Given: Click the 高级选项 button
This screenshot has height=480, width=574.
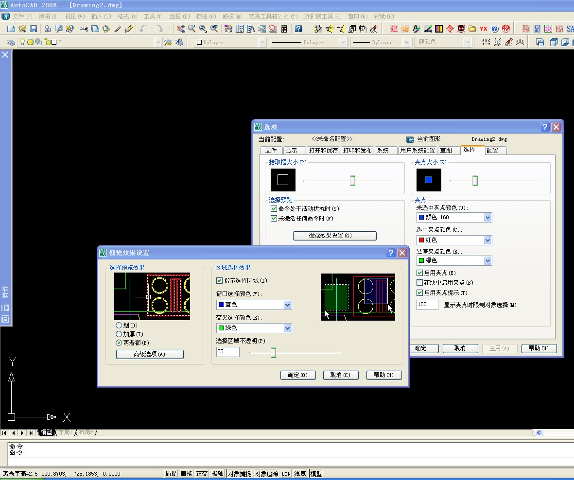Looking at the screenshot, I should point(150,354).
